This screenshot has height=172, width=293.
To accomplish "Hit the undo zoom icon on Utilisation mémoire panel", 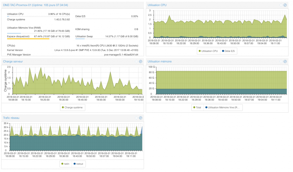I will (281, 61).
